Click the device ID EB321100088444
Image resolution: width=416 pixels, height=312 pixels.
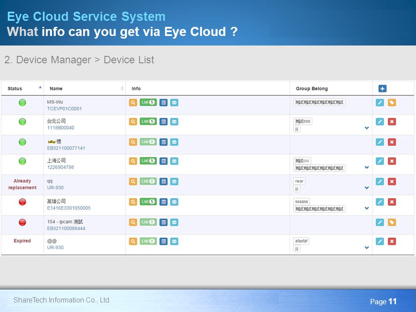(66, 229)
